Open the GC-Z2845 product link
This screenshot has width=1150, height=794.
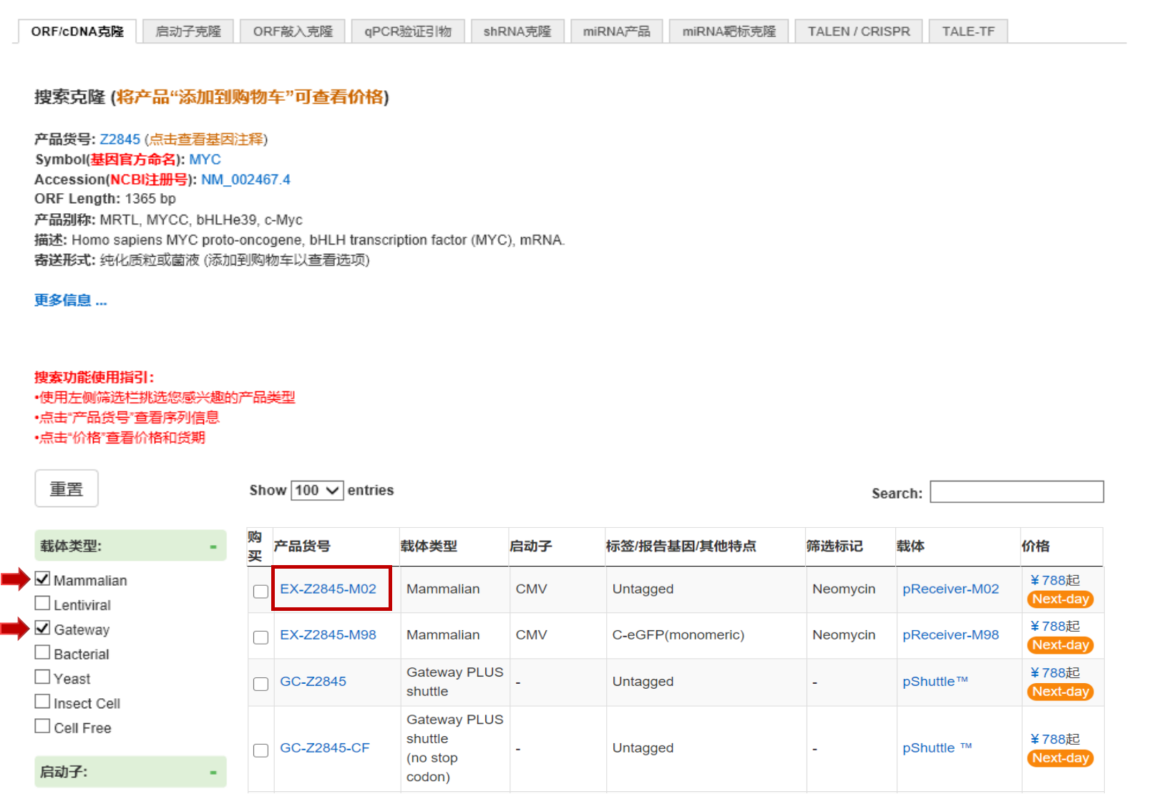[313, 681]
